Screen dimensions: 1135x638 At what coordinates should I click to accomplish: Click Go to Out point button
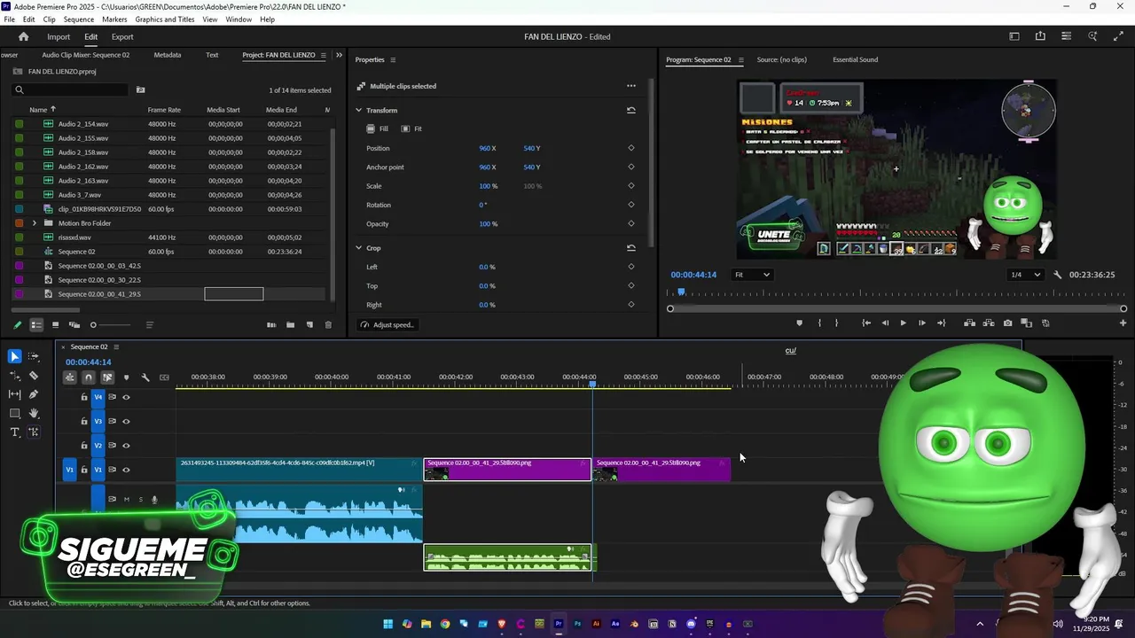(x=941, y=323)
